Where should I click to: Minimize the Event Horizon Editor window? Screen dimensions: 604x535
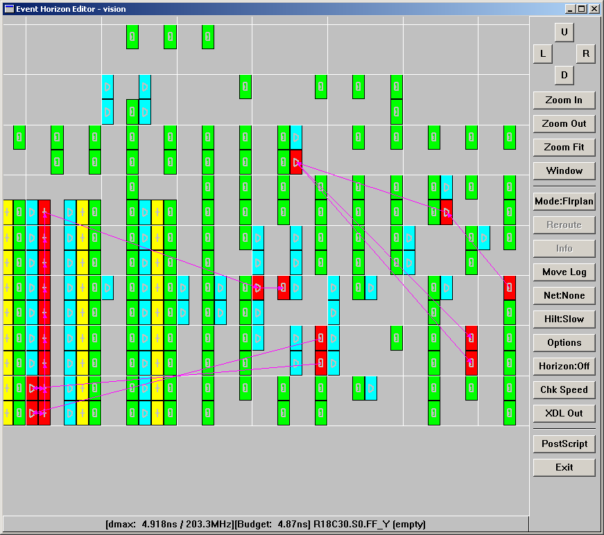(571, 9)
